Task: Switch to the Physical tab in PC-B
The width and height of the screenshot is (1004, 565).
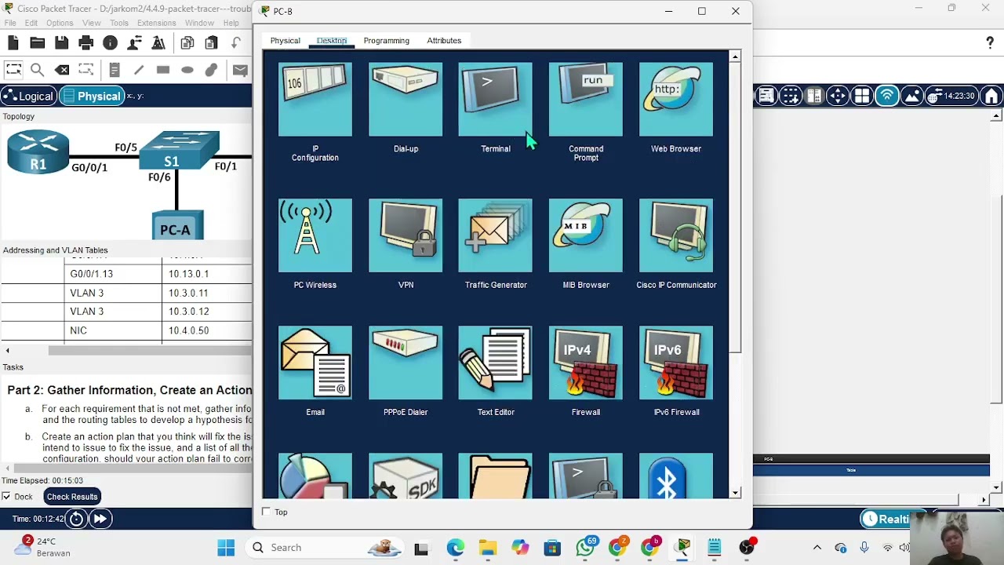Action: tap(285, 41)
